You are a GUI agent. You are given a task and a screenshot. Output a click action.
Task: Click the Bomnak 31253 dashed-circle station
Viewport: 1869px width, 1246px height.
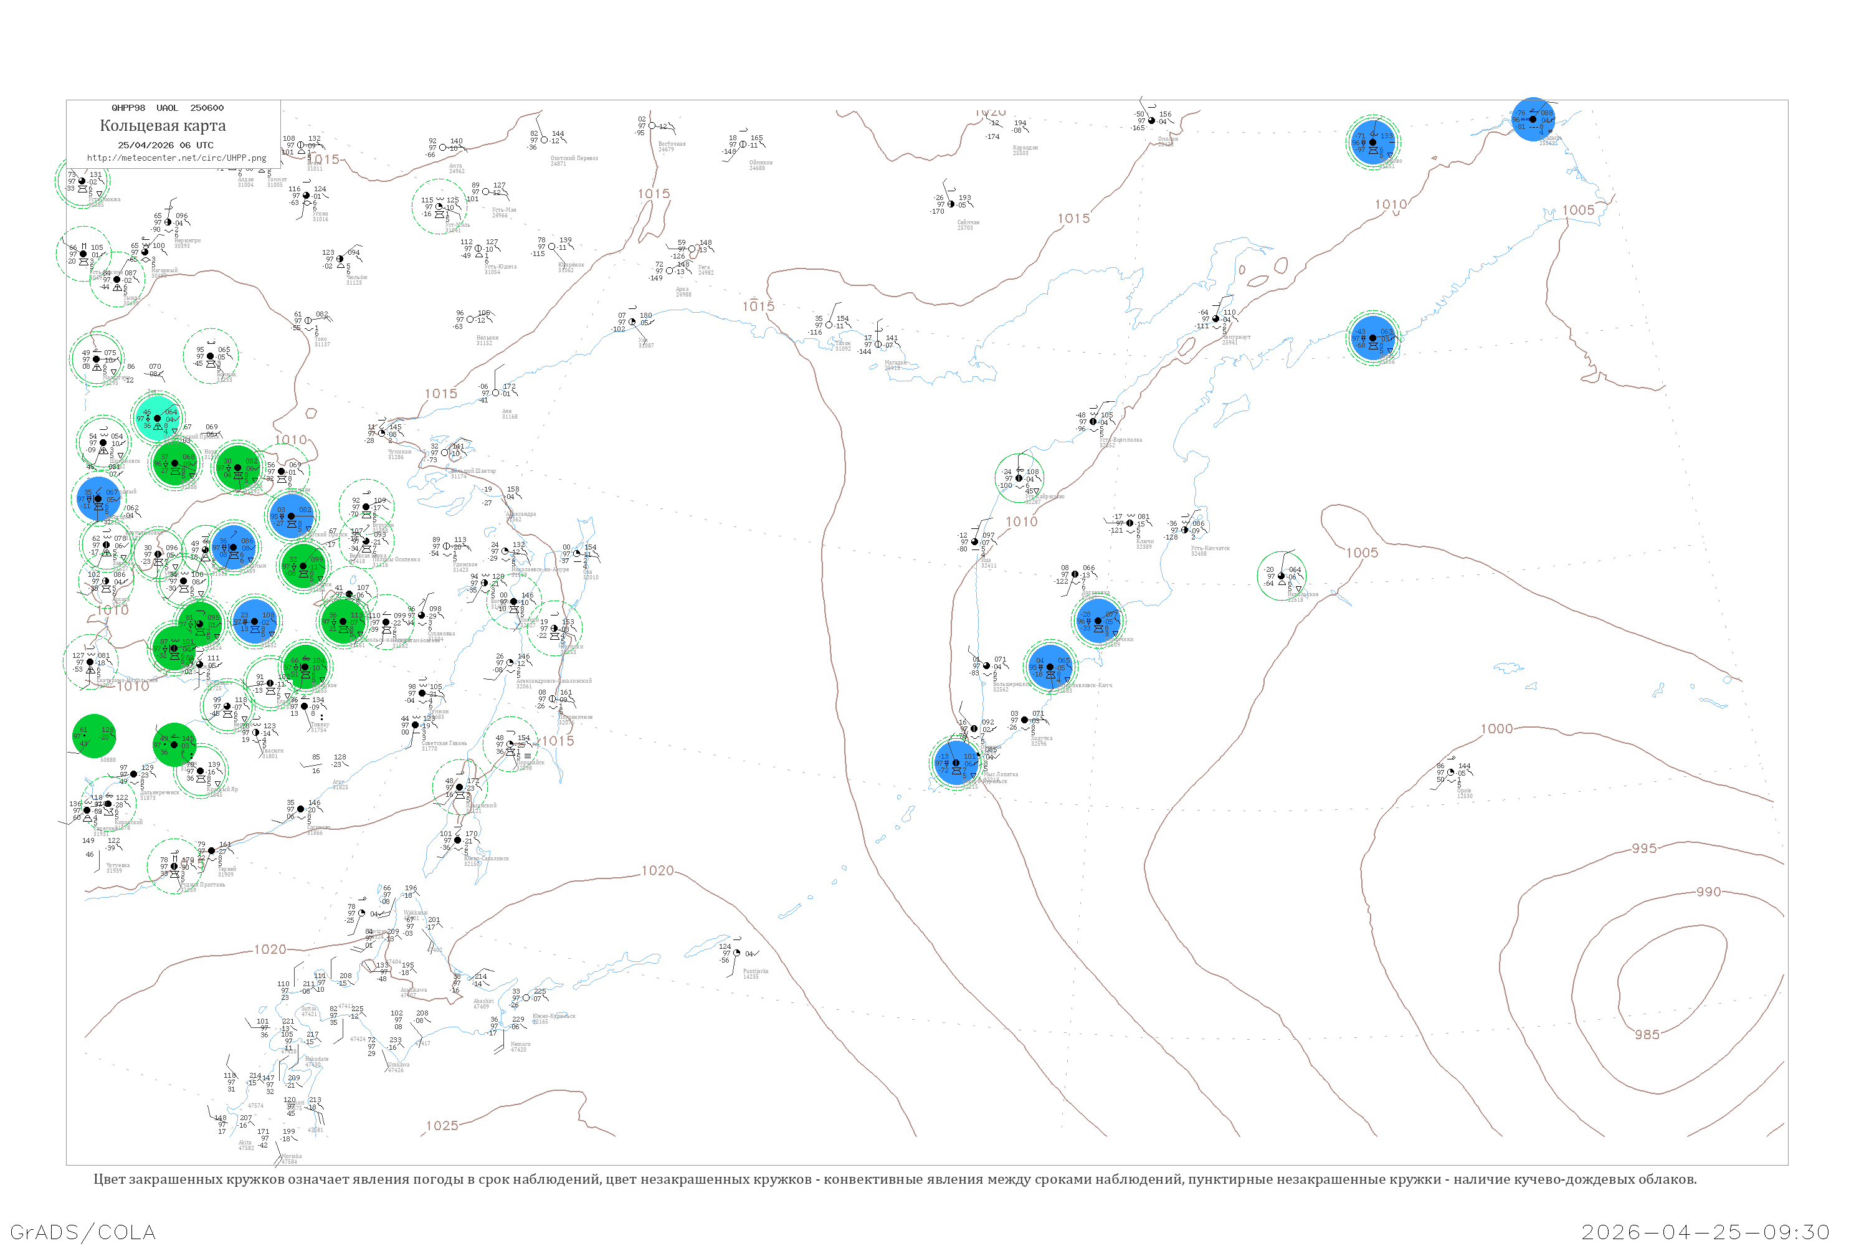(211, 356)
